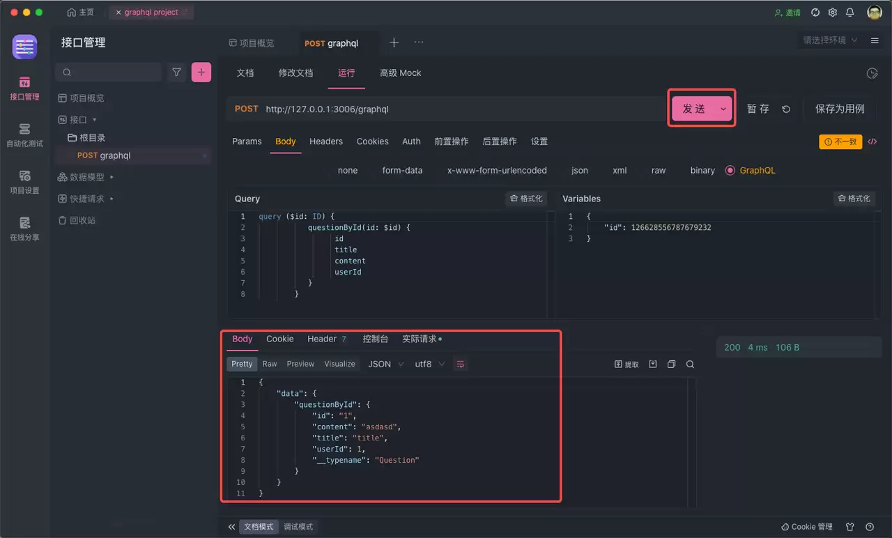This screenshot has height=538, width=892.
Task: Open the 发送 button dropdown arrow
Action: [723, 109]
